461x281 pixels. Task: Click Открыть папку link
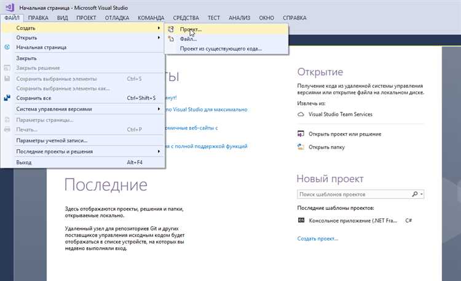coord(326,147)
